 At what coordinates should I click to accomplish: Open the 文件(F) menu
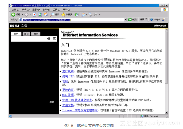pyautogui.click(x=16, y=9)
